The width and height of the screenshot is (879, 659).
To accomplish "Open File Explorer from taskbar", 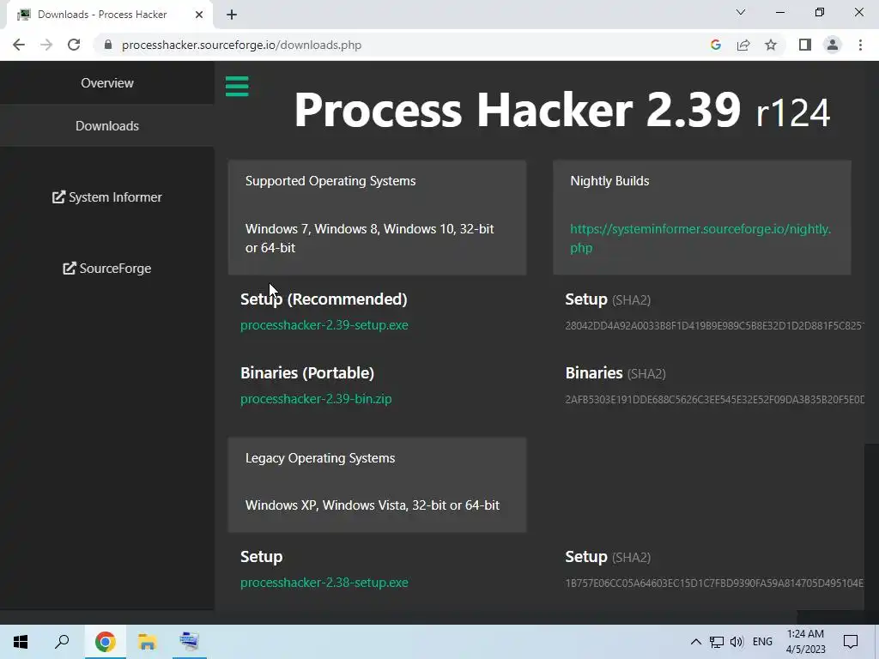I will tap(147, 642).
